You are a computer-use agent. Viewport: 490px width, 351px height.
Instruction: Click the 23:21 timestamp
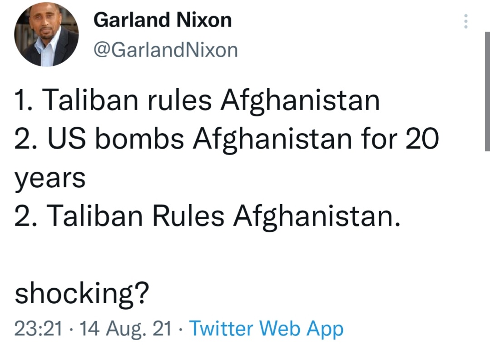(x=39, y=328)
